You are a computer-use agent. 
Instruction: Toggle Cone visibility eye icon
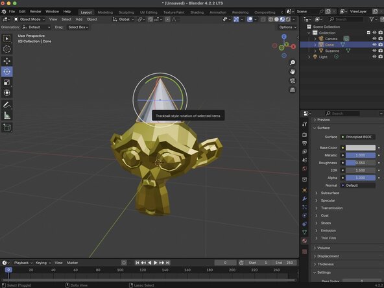point(374,45)
